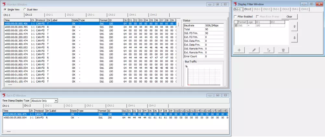Toggle the Std. filter row checkbox
Screen dimensions: 325x137
(x=236, y=25)
